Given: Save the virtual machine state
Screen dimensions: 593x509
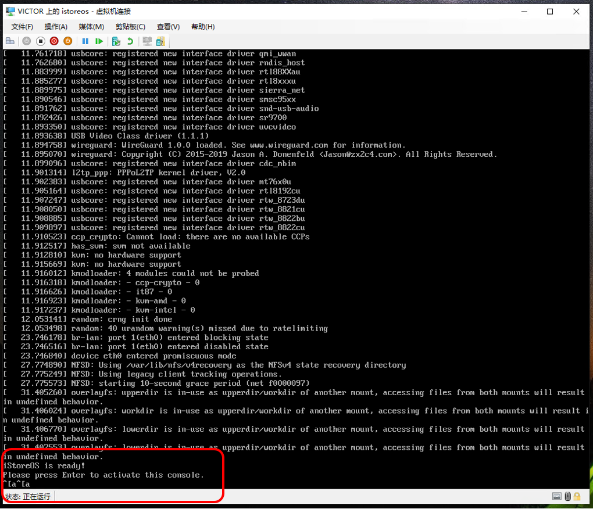Looking at the screenshot, I should pyautogui.click(x=67, y=41).
